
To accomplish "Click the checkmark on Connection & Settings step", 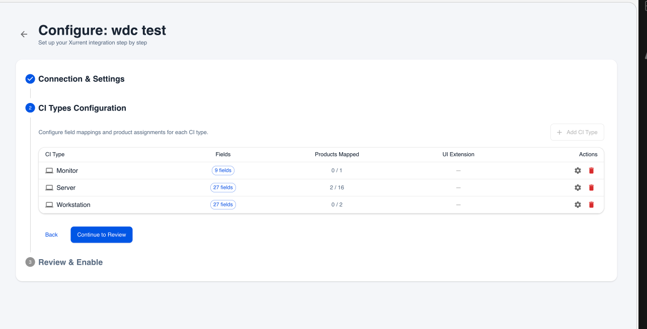I will point(30,78).
